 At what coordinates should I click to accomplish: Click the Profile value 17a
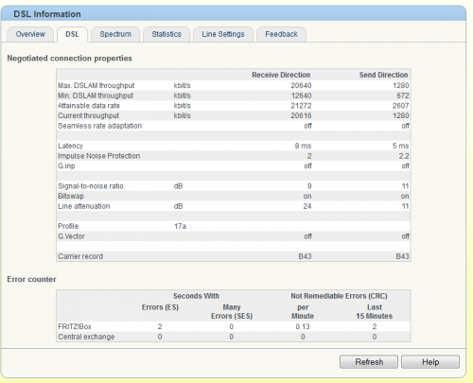180,226
